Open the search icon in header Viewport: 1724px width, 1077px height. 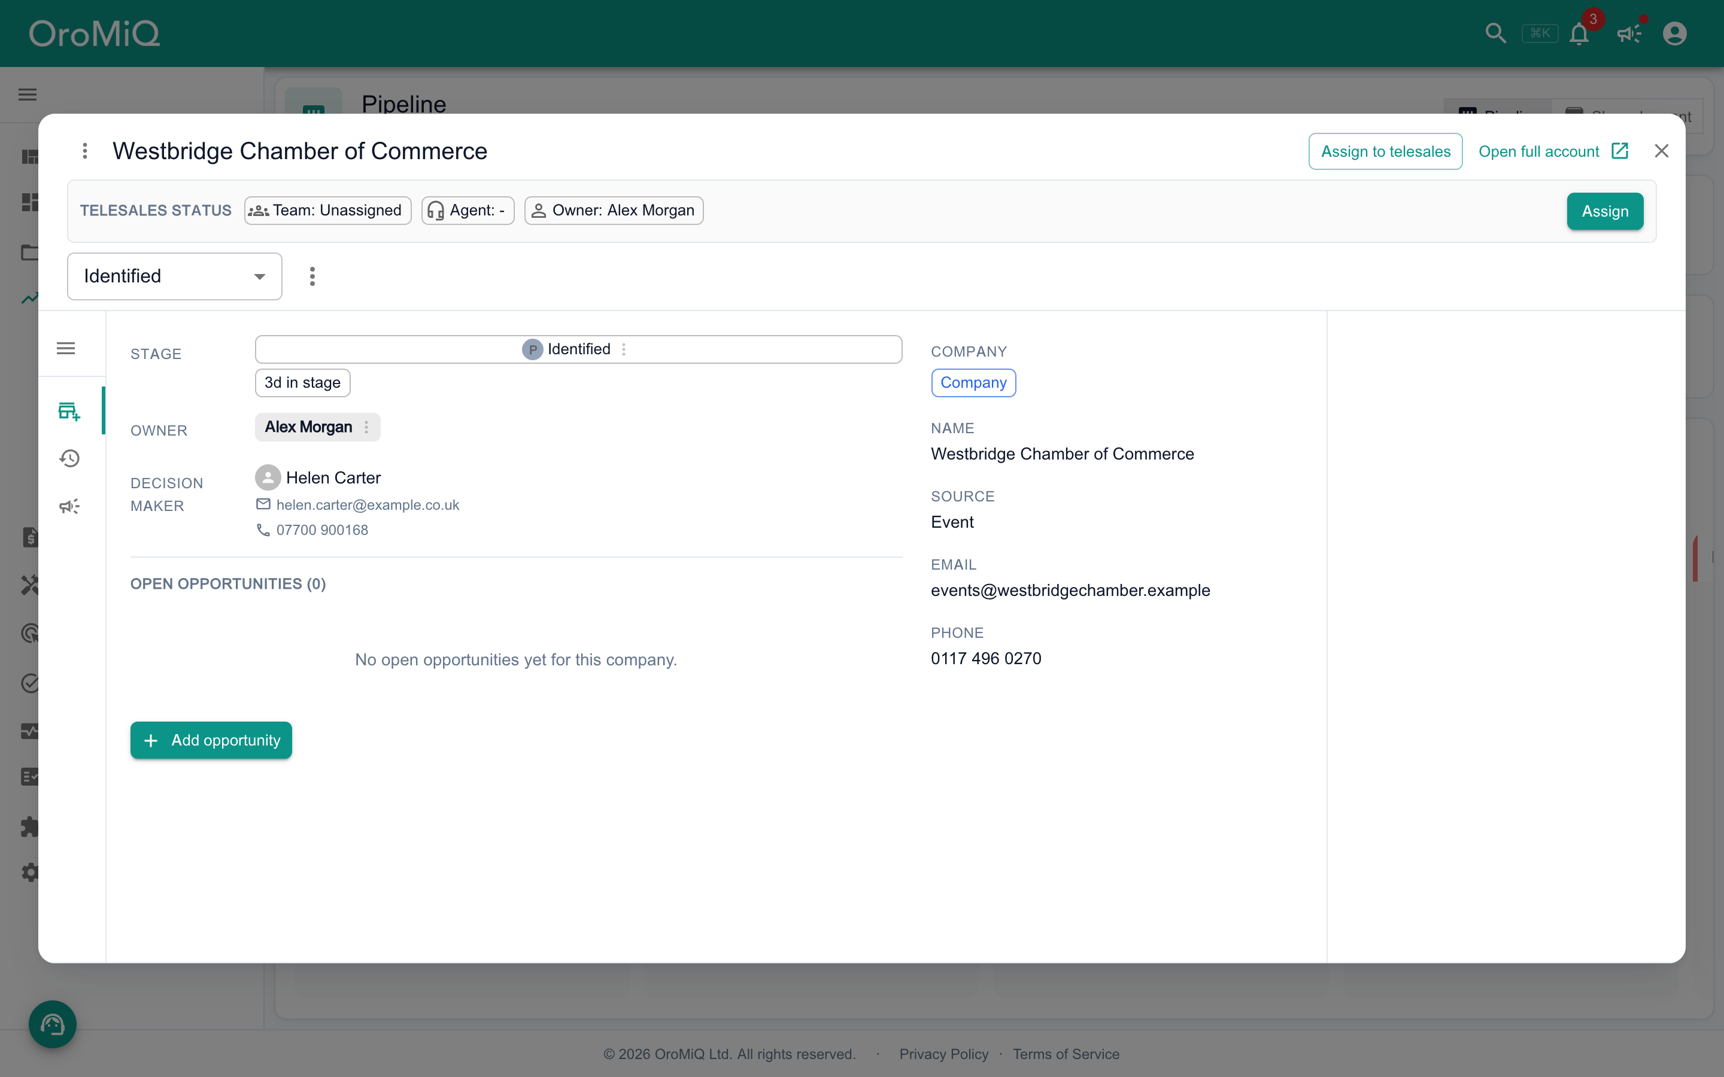tap(1495, 34)
